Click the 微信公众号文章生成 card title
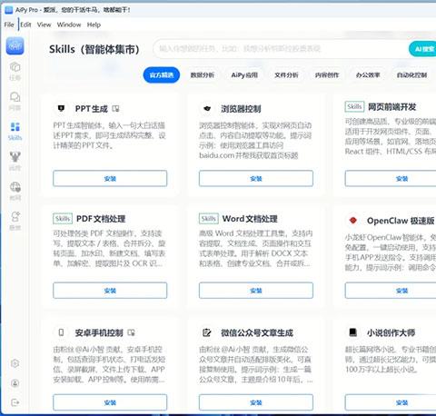The width and height of the screenshot is (436, 416). (x=257, y=332)
